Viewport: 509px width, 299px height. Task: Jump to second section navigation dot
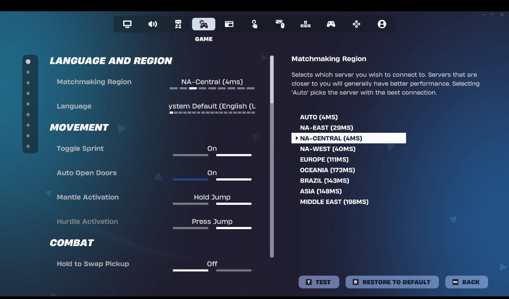click(x=28, y=72)
